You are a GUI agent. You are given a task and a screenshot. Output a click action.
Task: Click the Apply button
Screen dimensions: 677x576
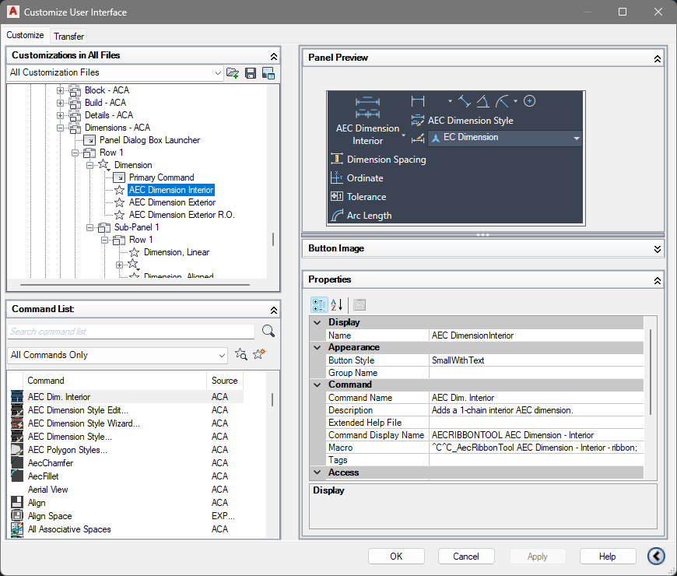point(538,556)
